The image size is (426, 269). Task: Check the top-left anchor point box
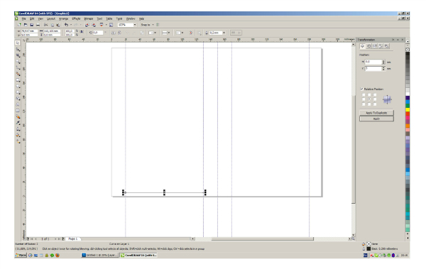(364, 95)
